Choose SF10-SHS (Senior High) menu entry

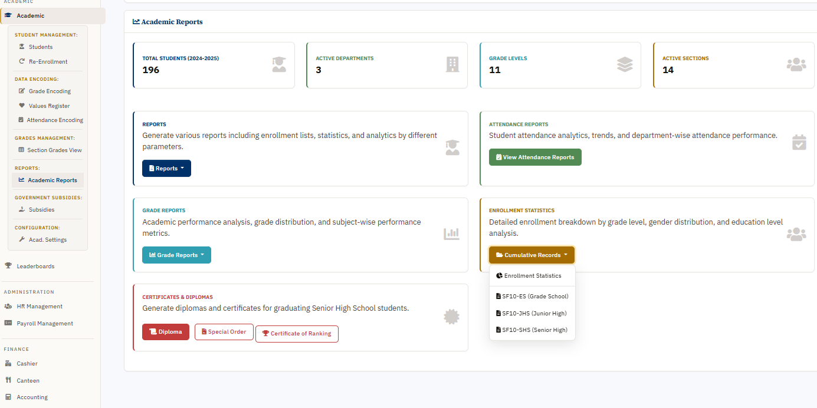point(532,330)
